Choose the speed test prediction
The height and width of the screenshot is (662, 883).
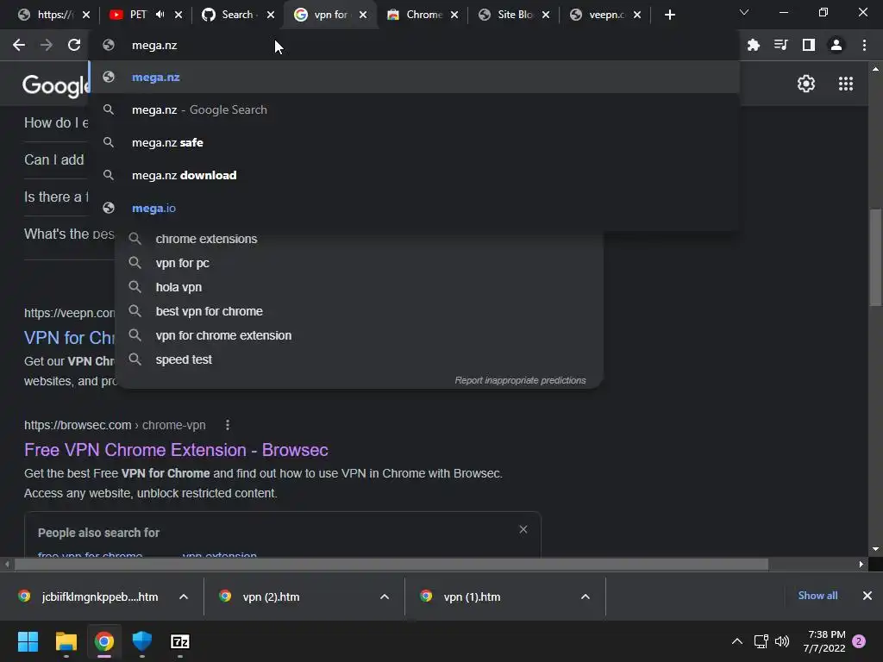(360, 359)
